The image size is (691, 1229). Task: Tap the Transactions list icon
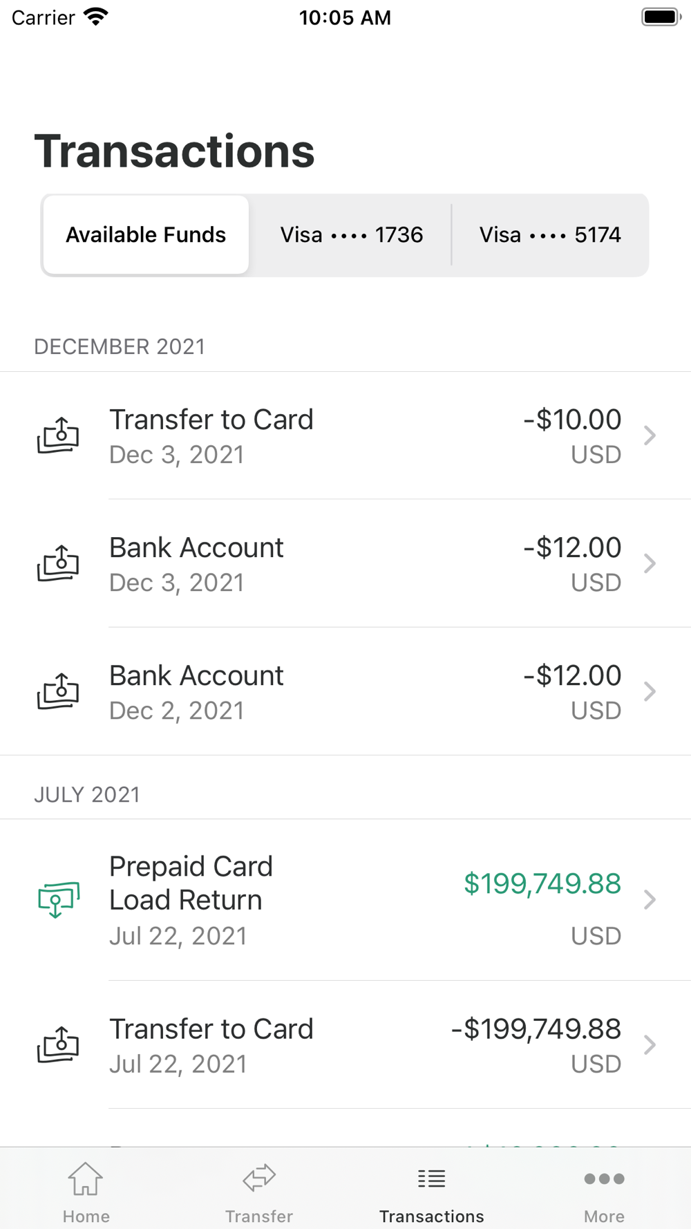tap(431, 1179)
